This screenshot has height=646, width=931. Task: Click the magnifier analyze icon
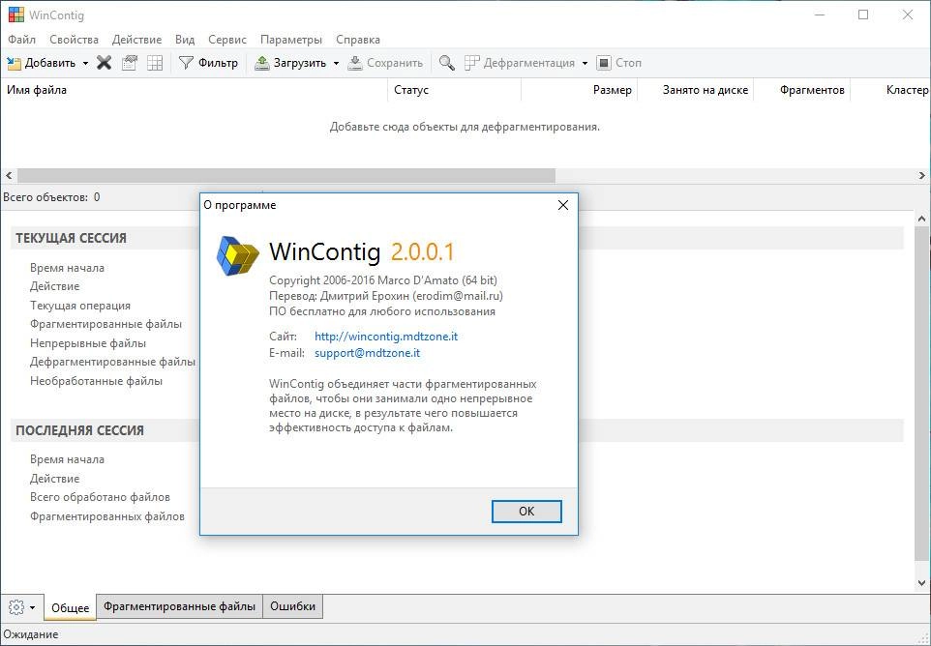(446, 63)
